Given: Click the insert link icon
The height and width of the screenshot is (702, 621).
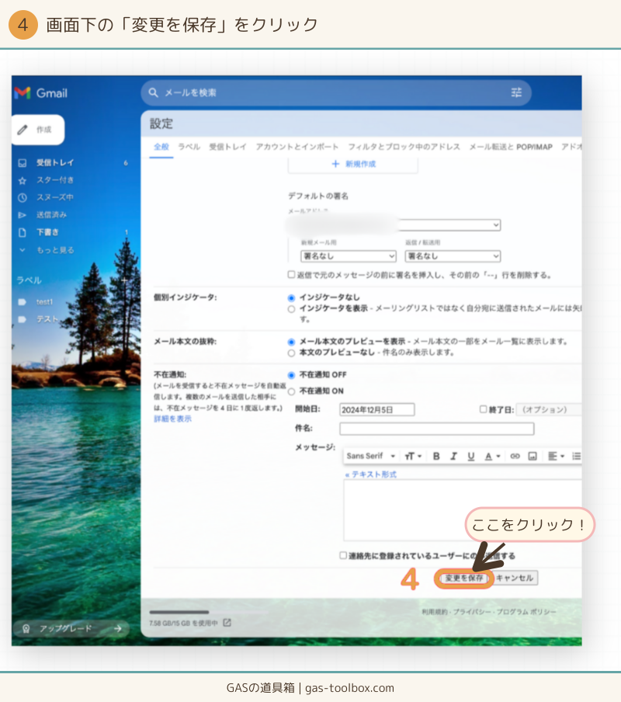Looking at the screenshot, I should pyautogui.click(x=515, y=456).
